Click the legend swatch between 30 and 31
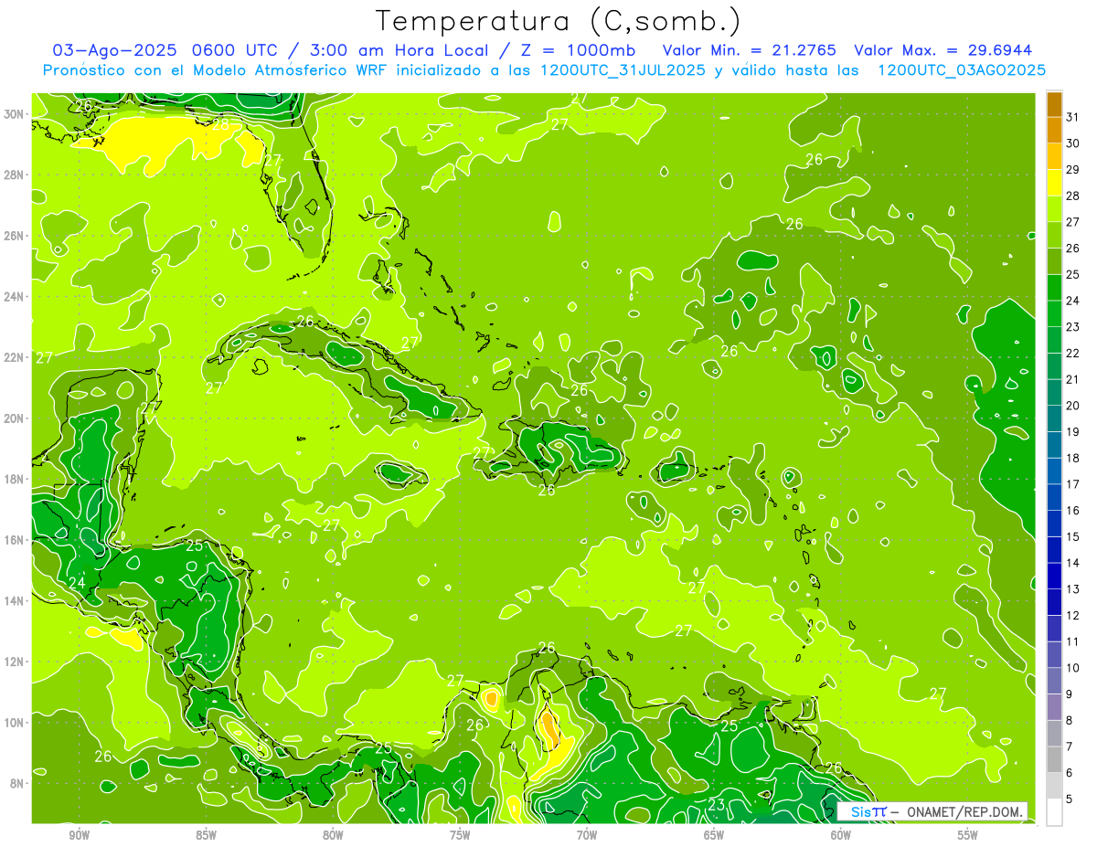The width and height of the screenshot is (1097, 847). (x=1054, y=130)
